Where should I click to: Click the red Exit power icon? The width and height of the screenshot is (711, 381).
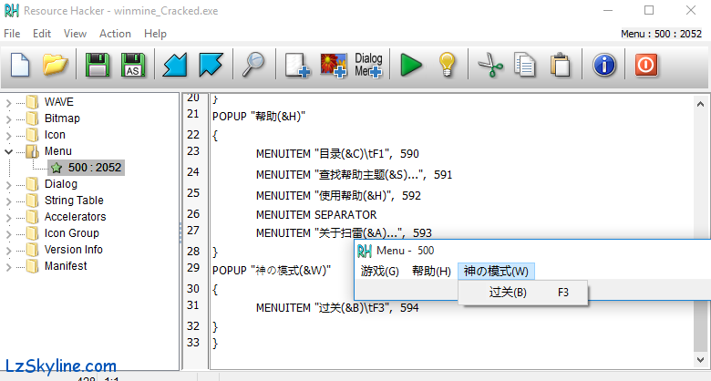[645, 65]
